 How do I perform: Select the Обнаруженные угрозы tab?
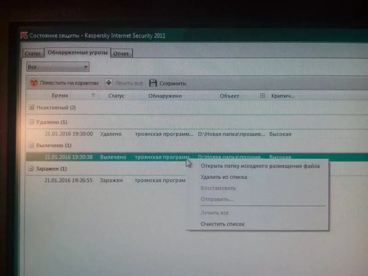[77, 52]
